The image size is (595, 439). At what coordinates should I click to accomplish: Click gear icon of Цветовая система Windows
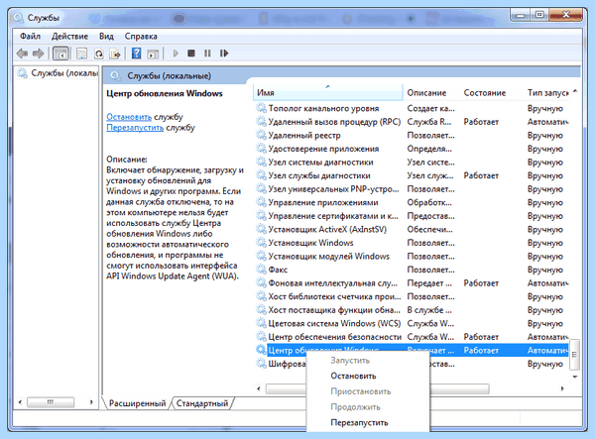pyautogui.click(x=261, y=323)
